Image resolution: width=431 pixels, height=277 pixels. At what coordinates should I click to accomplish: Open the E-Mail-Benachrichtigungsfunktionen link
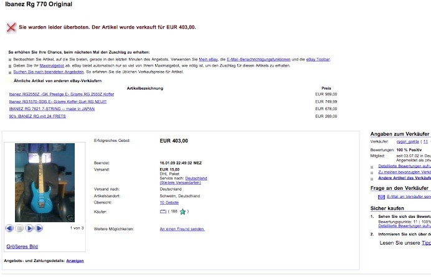click(x=258, y=59)
